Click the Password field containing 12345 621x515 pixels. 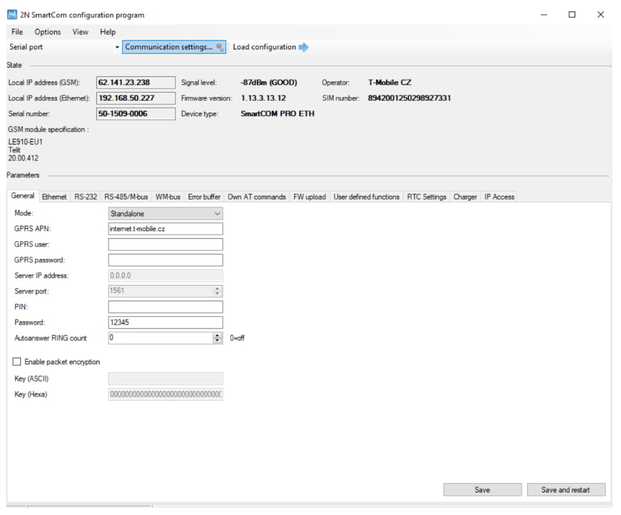point(166,323)
